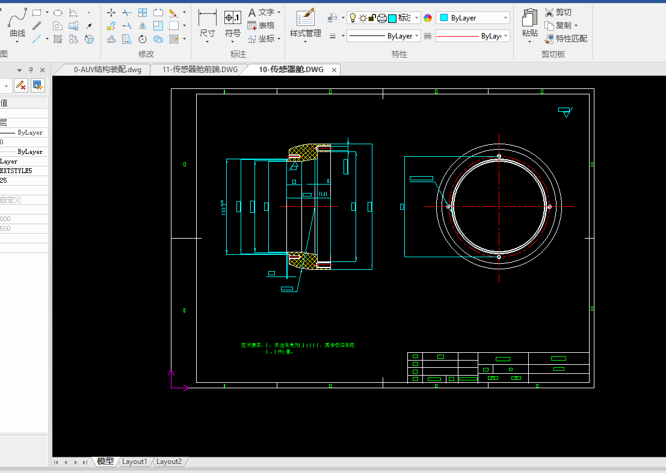Switch to 0-AUV结构装配.dwg tab
Image resolution: width=666 pixels, height=473 pixels.
click(x=108, y=70)
